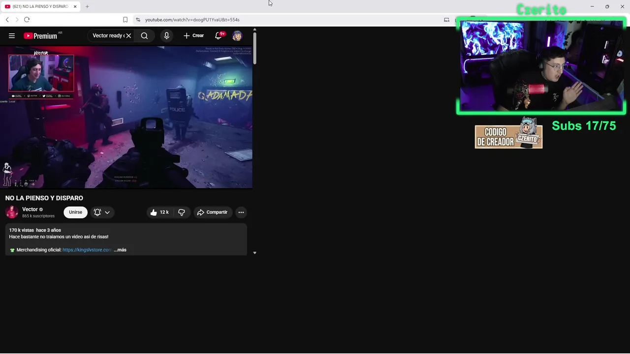Open the YouTube guide hamburger menu
This screenshot has height=354, width=630.
(x=12, y=35)
